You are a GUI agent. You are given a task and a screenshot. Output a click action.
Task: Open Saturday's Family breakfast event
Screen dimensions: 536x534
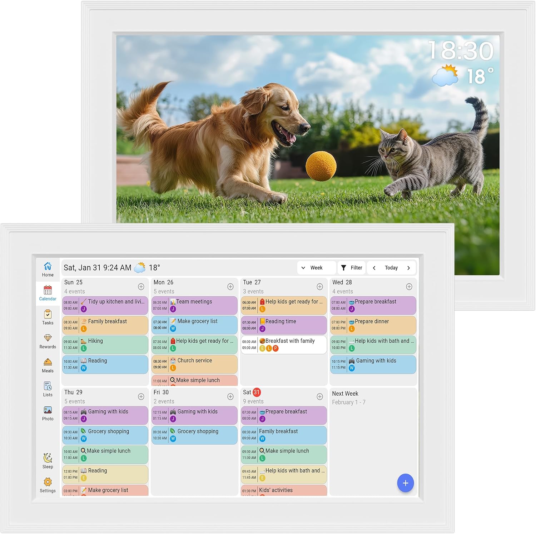[284, 435]
